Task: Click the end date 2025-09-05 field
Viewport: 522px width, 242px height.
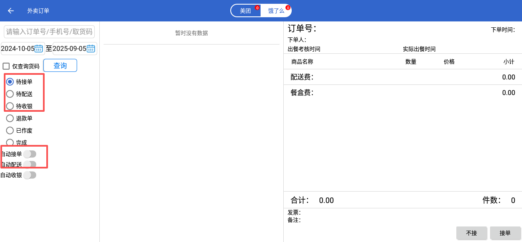Action: point(75,48)
